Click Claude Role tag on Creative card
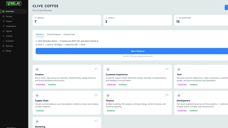The width and height of the screenshot is (228, 128). [40, 84]
